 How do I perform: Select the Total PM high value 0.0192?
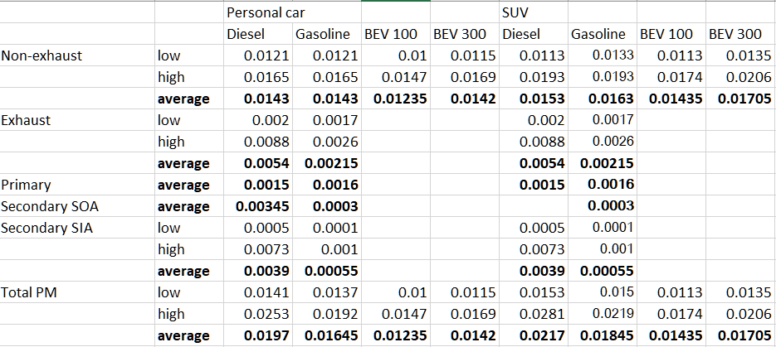tap(335, 314)
